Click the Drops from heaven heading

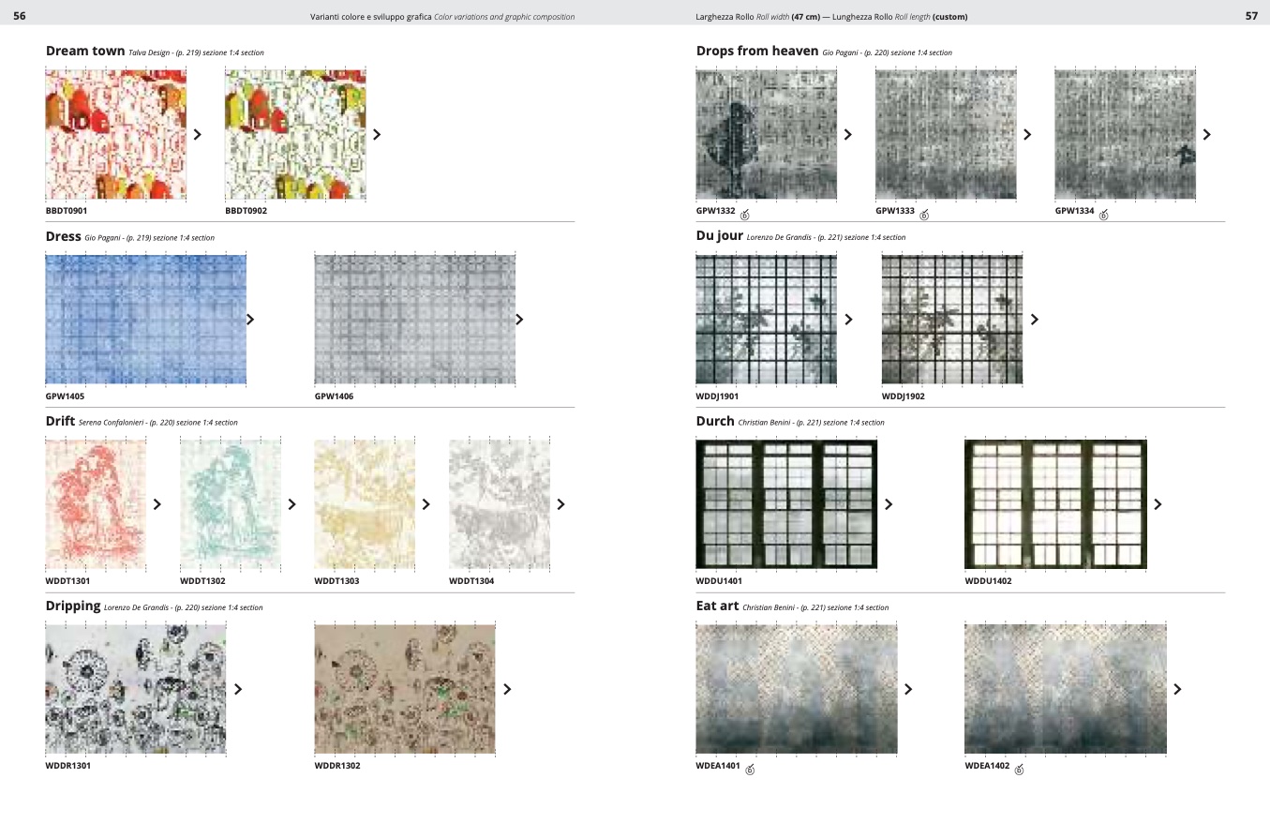(757, 52)
